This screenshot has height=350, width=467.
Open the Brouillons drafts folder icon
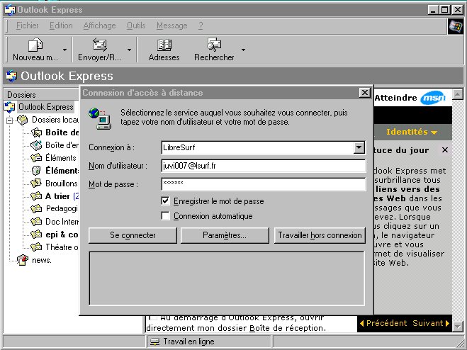tap(36, 184)
